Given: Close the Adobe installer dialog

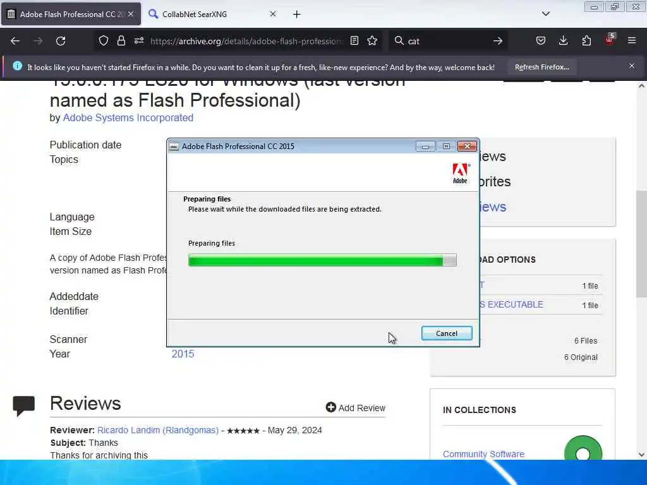Looking at the screenshot, I should [x=467, y=147].
